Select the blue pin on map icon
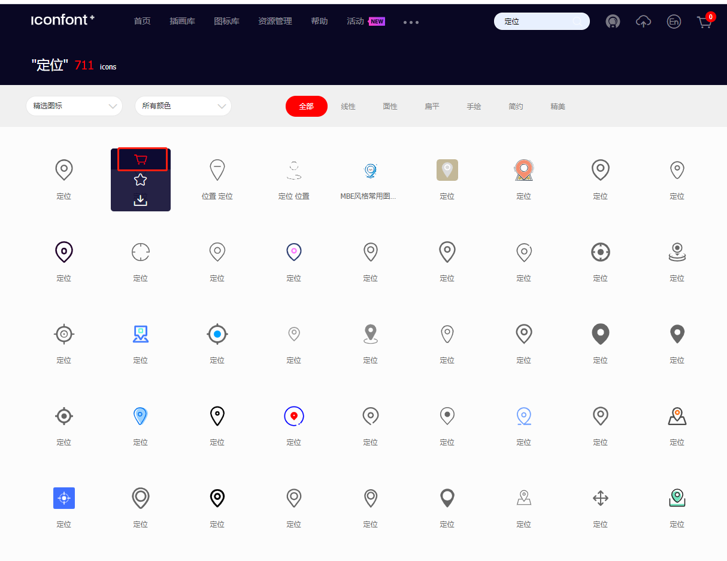 pyautogui.click(x=141, y=334)
